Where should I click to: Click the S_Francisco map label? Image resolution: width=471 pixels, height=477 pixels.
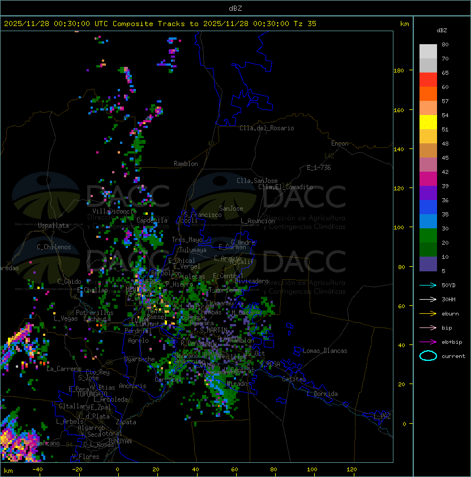203,215
